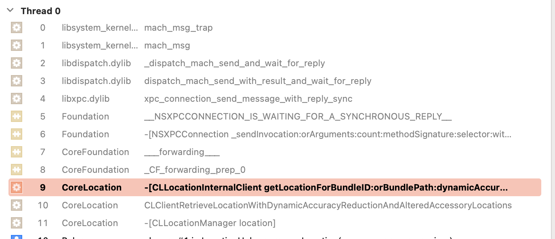Screen dimensions: 555x239
Task: Click Foundation module name in frame 5
Action: [86, 117]
